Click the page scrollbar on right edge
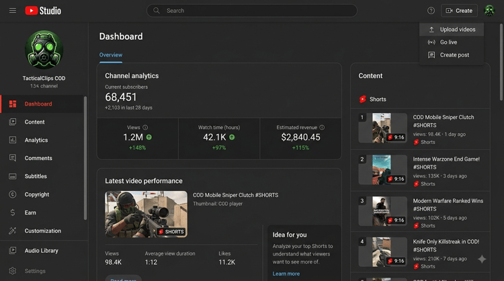This screenshot has width=504, height=281. pos(501,62)
